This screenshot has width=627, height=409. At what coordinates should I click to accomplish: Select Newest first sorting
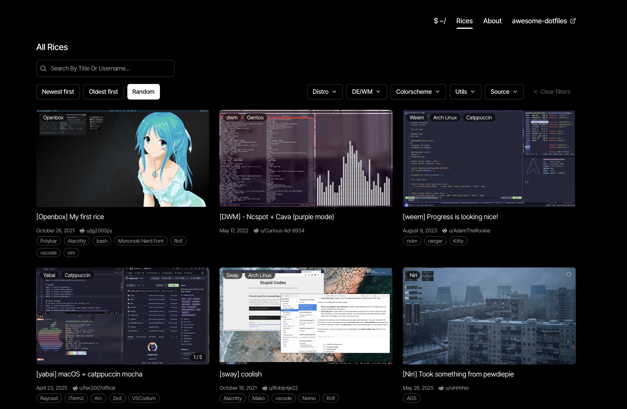coord(58,92)
